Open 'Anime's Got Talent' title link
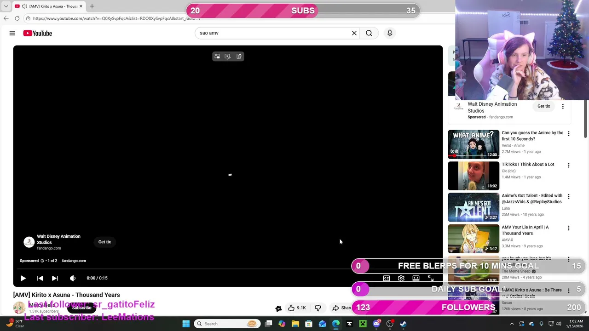 pos(532,199)
